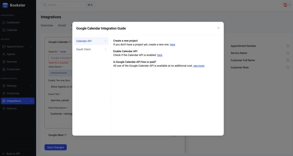This screenshot has height=156, width=293.
Task: Open the Dashboard sidebar icon
Action: [x=4, y=22]
